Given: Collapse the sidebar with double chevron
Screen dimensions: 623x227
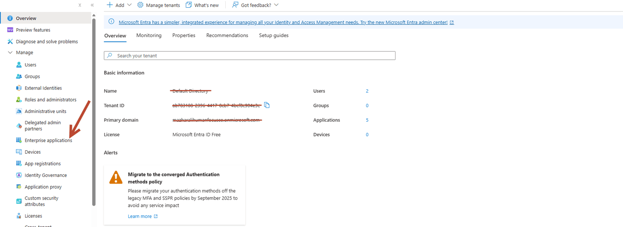Looking at the screenshot, I should click(x=92, y=5).
